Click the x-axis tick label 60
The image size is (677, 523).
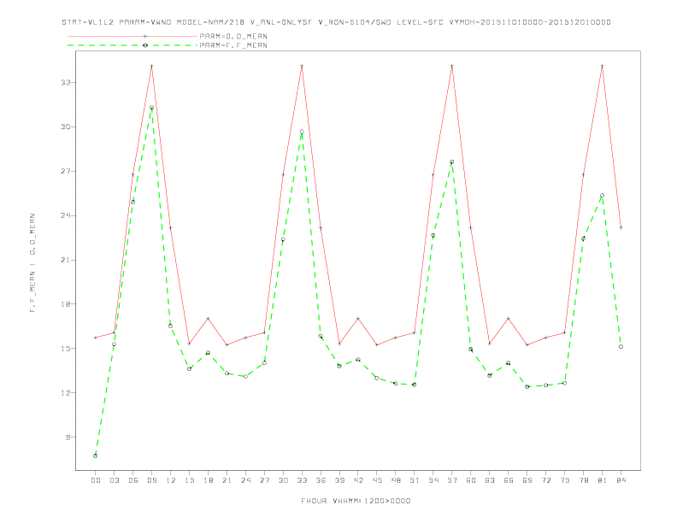(471, 480)
